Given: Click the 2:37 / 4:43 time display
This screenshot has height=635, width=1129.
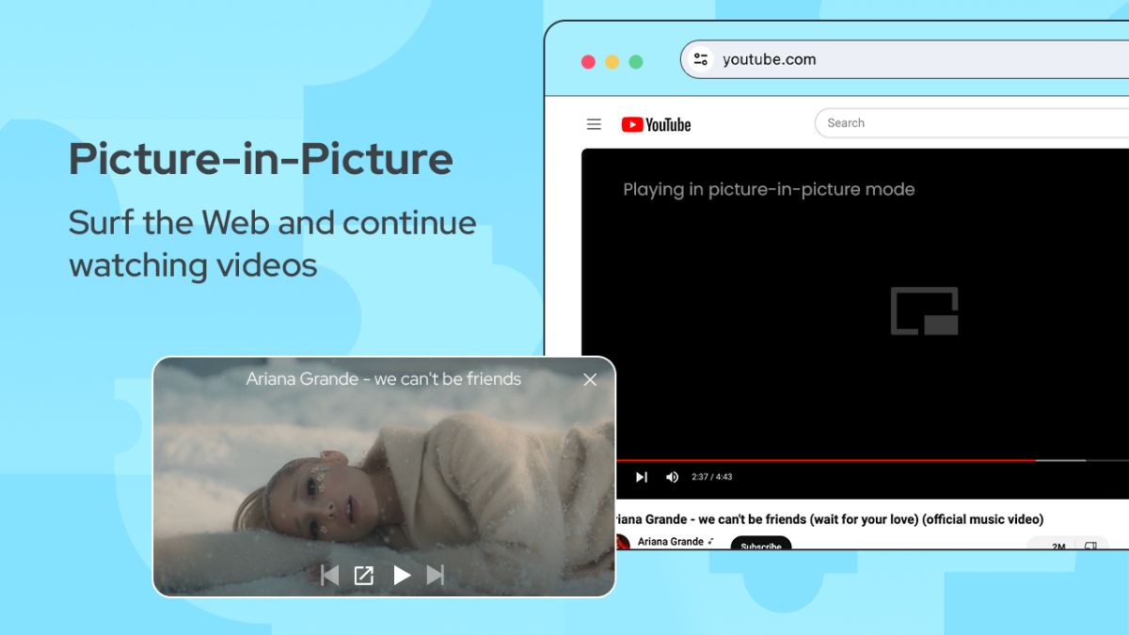Looking at the screenshot, I should tap(711, 477).
